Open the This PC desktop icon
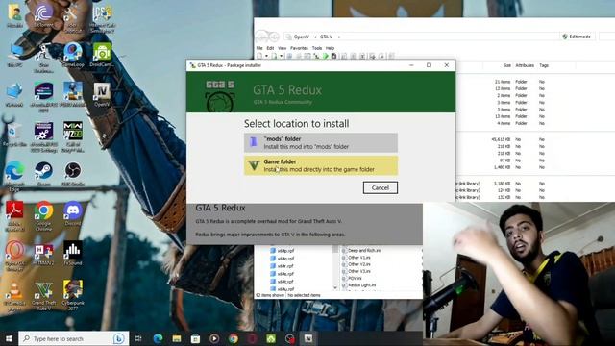Image resolution: width=615 pixels, height=346 pixels. click(x=15, y=55)
